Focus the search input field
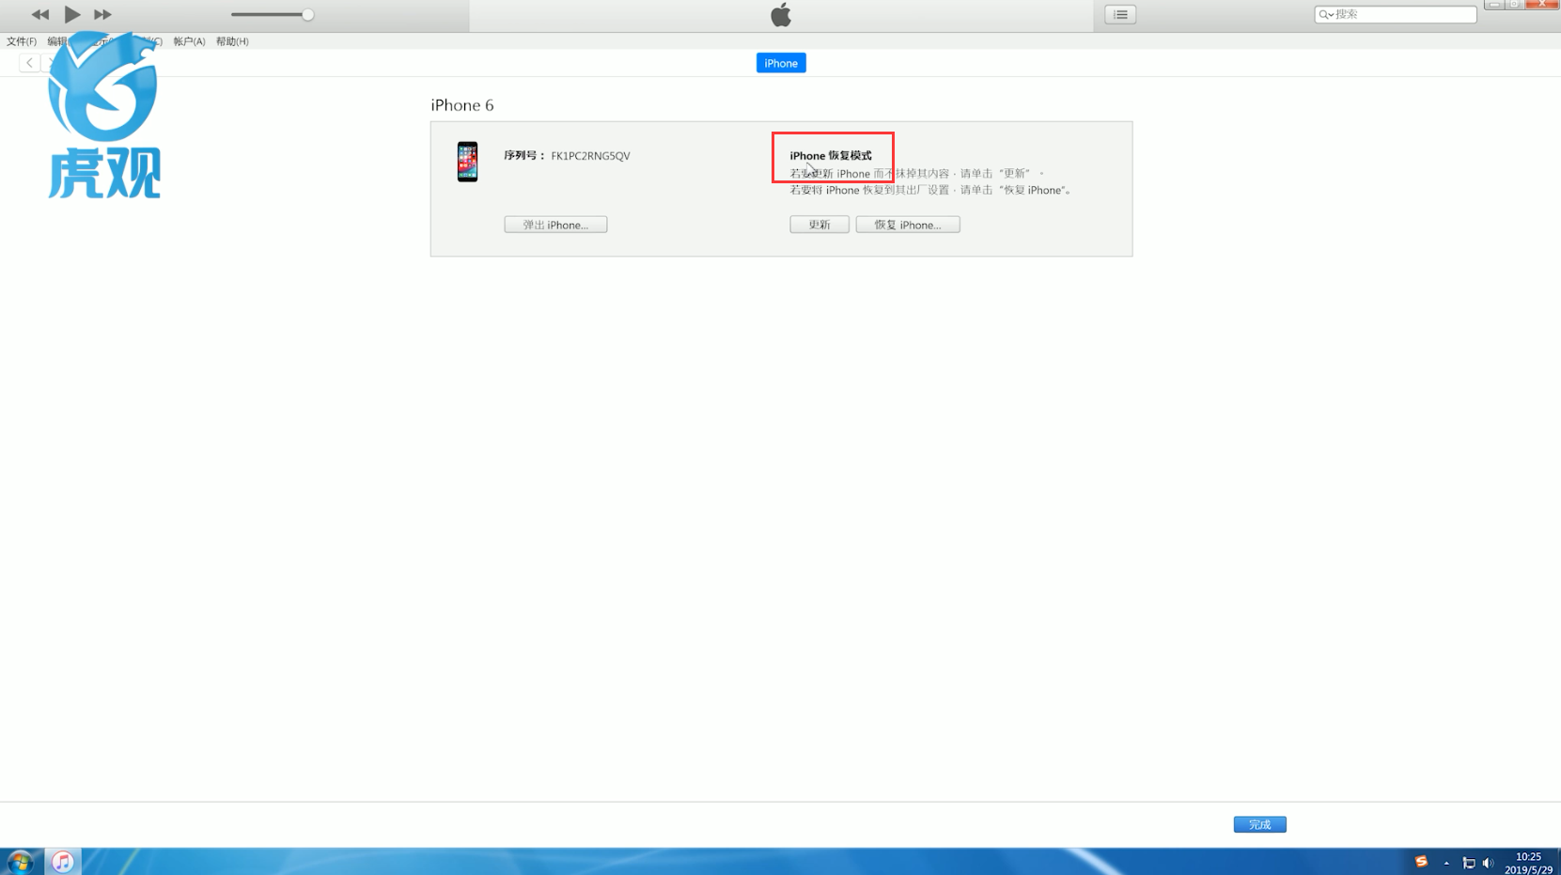1561x875 pixels. tap(1396, 14)
